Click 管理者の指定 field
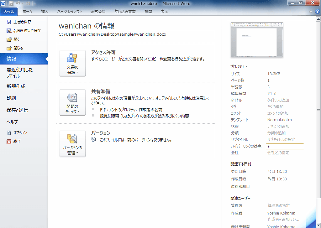This screenshot has height=228, width=321. [279, 205]
